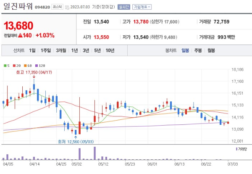Click the green 5-day average legend swatch
The width and height of the screenshot is (252, 174).
click(x=5, y=66)
